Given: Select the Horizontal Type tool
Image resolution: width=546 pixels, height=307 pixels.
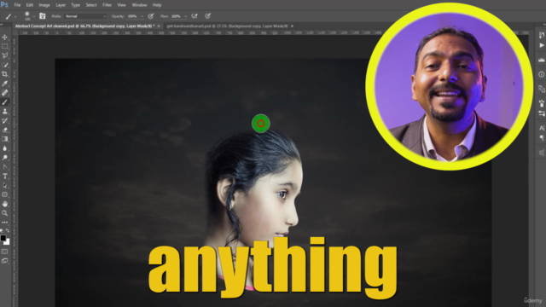Looking at the screenshot, I should coord(4,177).
